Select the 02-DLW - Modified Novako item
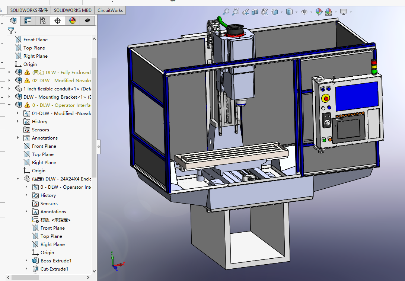Image resolution: width=405 pixels, height=281 pixels. coord(61,81)
